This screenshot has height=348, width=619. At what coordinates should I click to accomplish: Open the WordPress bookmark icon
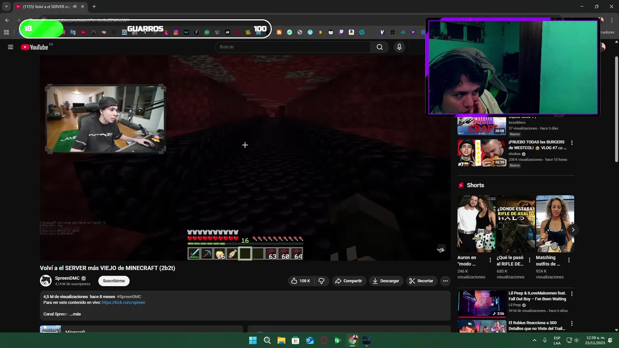310,32
